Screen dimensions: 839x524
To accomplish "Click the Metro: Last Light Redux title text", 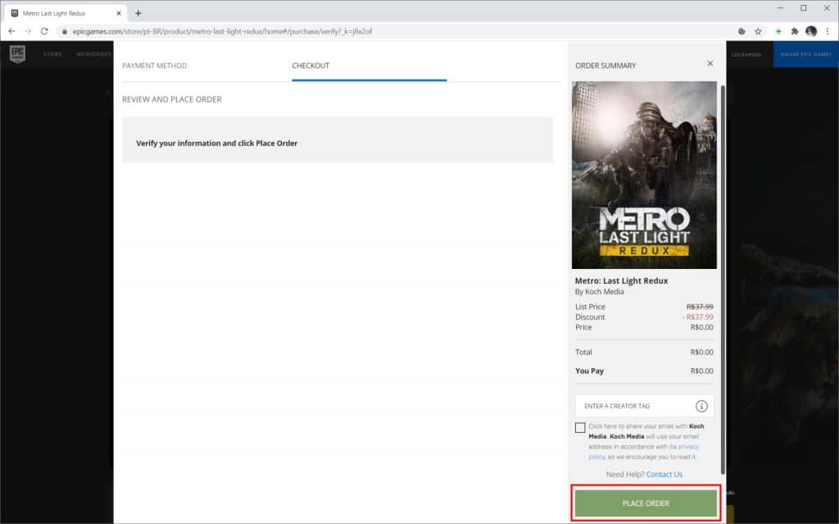I will pos(621,280).
